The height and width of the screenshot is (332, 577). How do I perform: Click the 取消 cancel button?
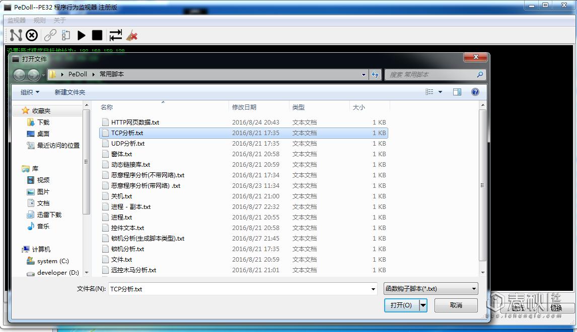coord(456,305)
